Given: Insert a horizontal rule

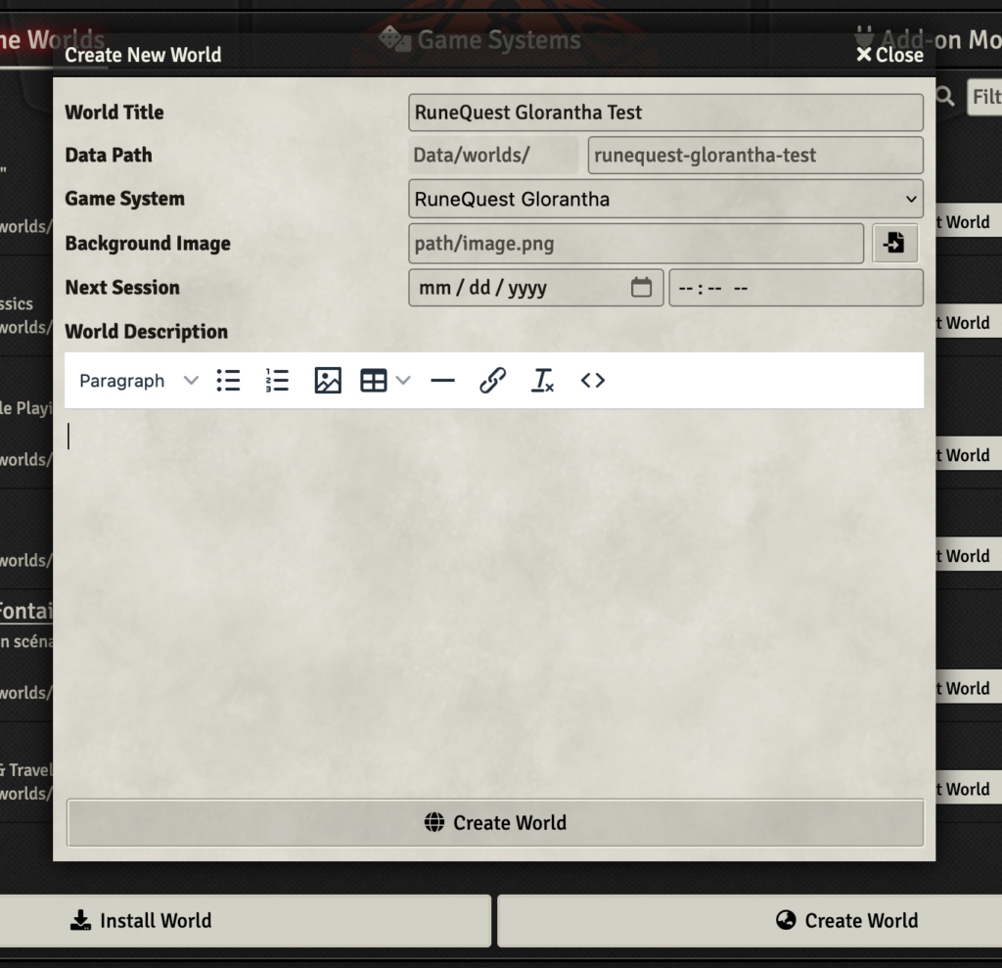Looking at the screenshot, I should coord(443,381).
